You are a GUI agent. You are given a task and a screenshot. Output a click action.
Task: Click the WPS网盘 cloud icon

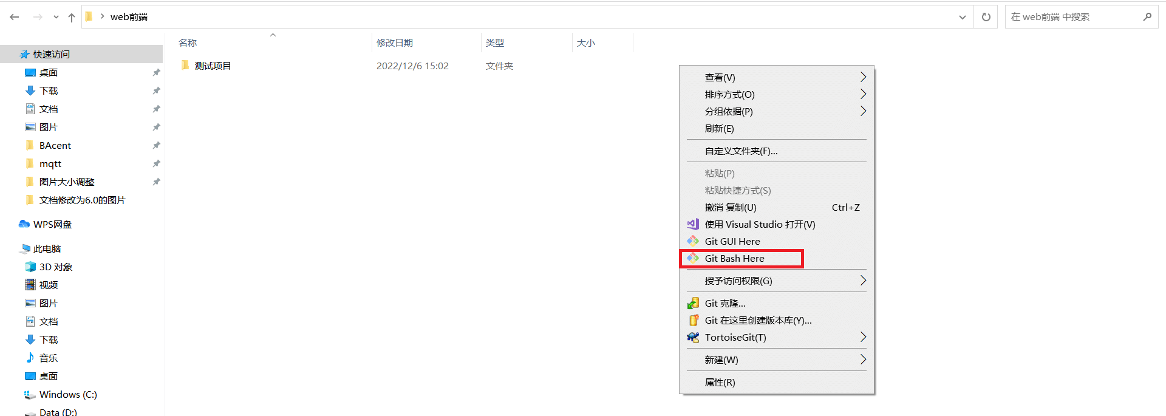tap(24, 224)
